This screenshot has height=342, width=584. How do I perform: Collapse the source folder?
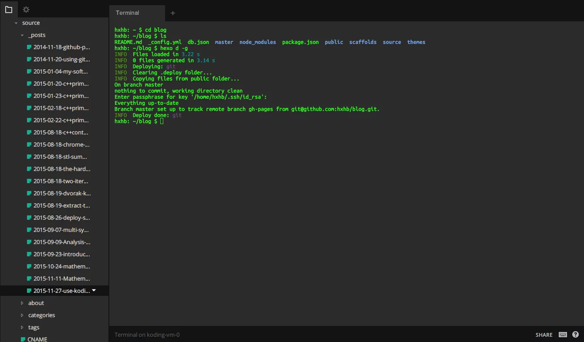pos(16,23)
